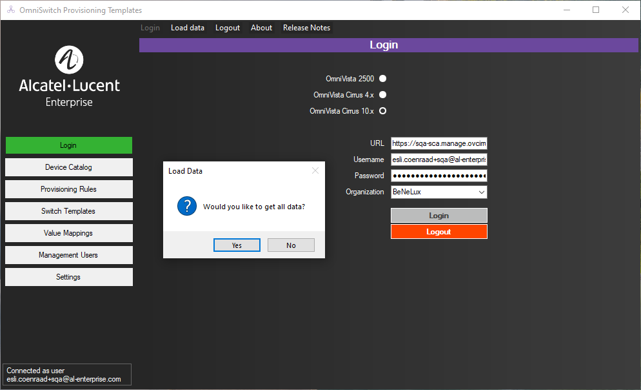
Task: Close the Load Data dialog
Action: [x=315, y=170]
